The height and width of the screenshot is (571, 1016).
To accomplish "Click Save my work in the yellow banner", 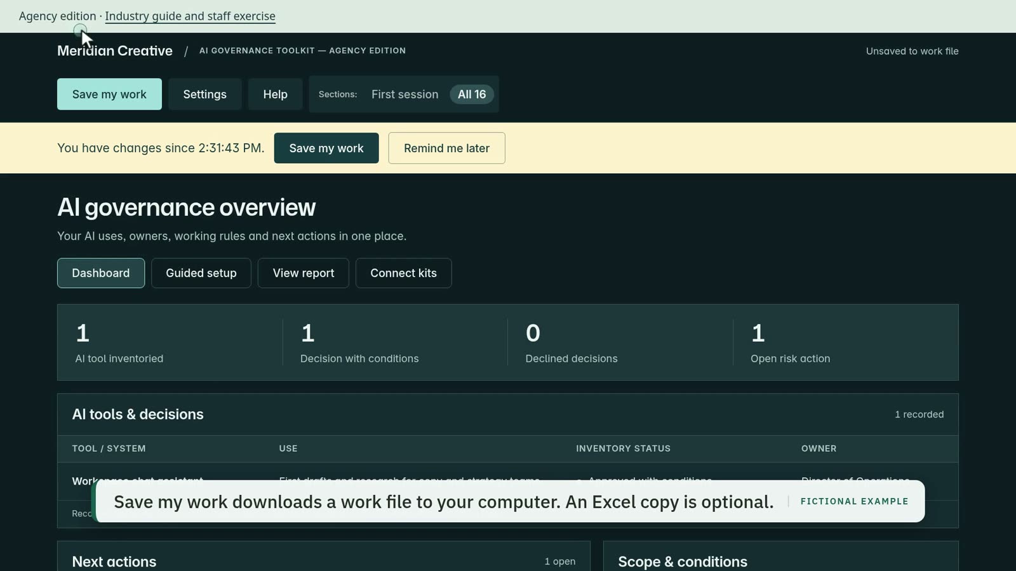I will tap(326, 148).
